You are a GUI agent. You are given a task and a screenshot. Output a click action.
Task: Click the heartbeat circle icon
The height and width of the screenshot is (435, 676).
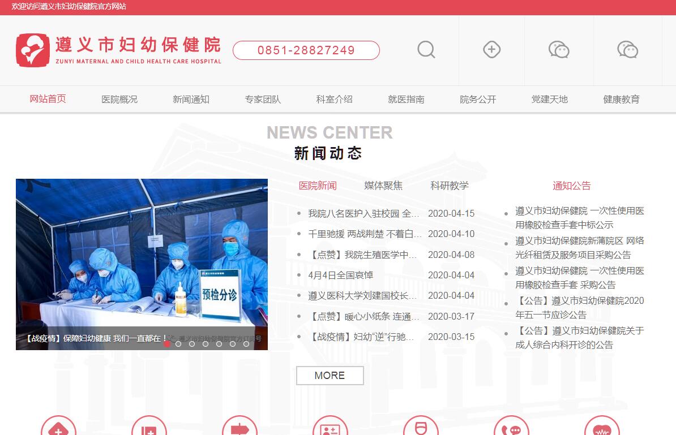pyautogui.click(x=602, y=429)
